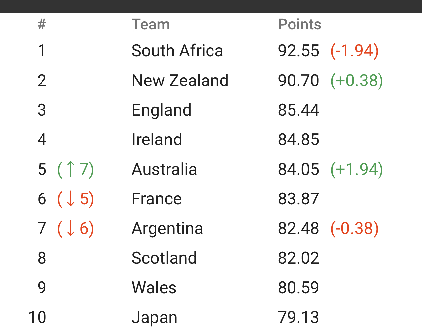The width and height of the screenshot is (422, 334).
Task: Click Scotland in the rankings table
Action: coord(164,258)
